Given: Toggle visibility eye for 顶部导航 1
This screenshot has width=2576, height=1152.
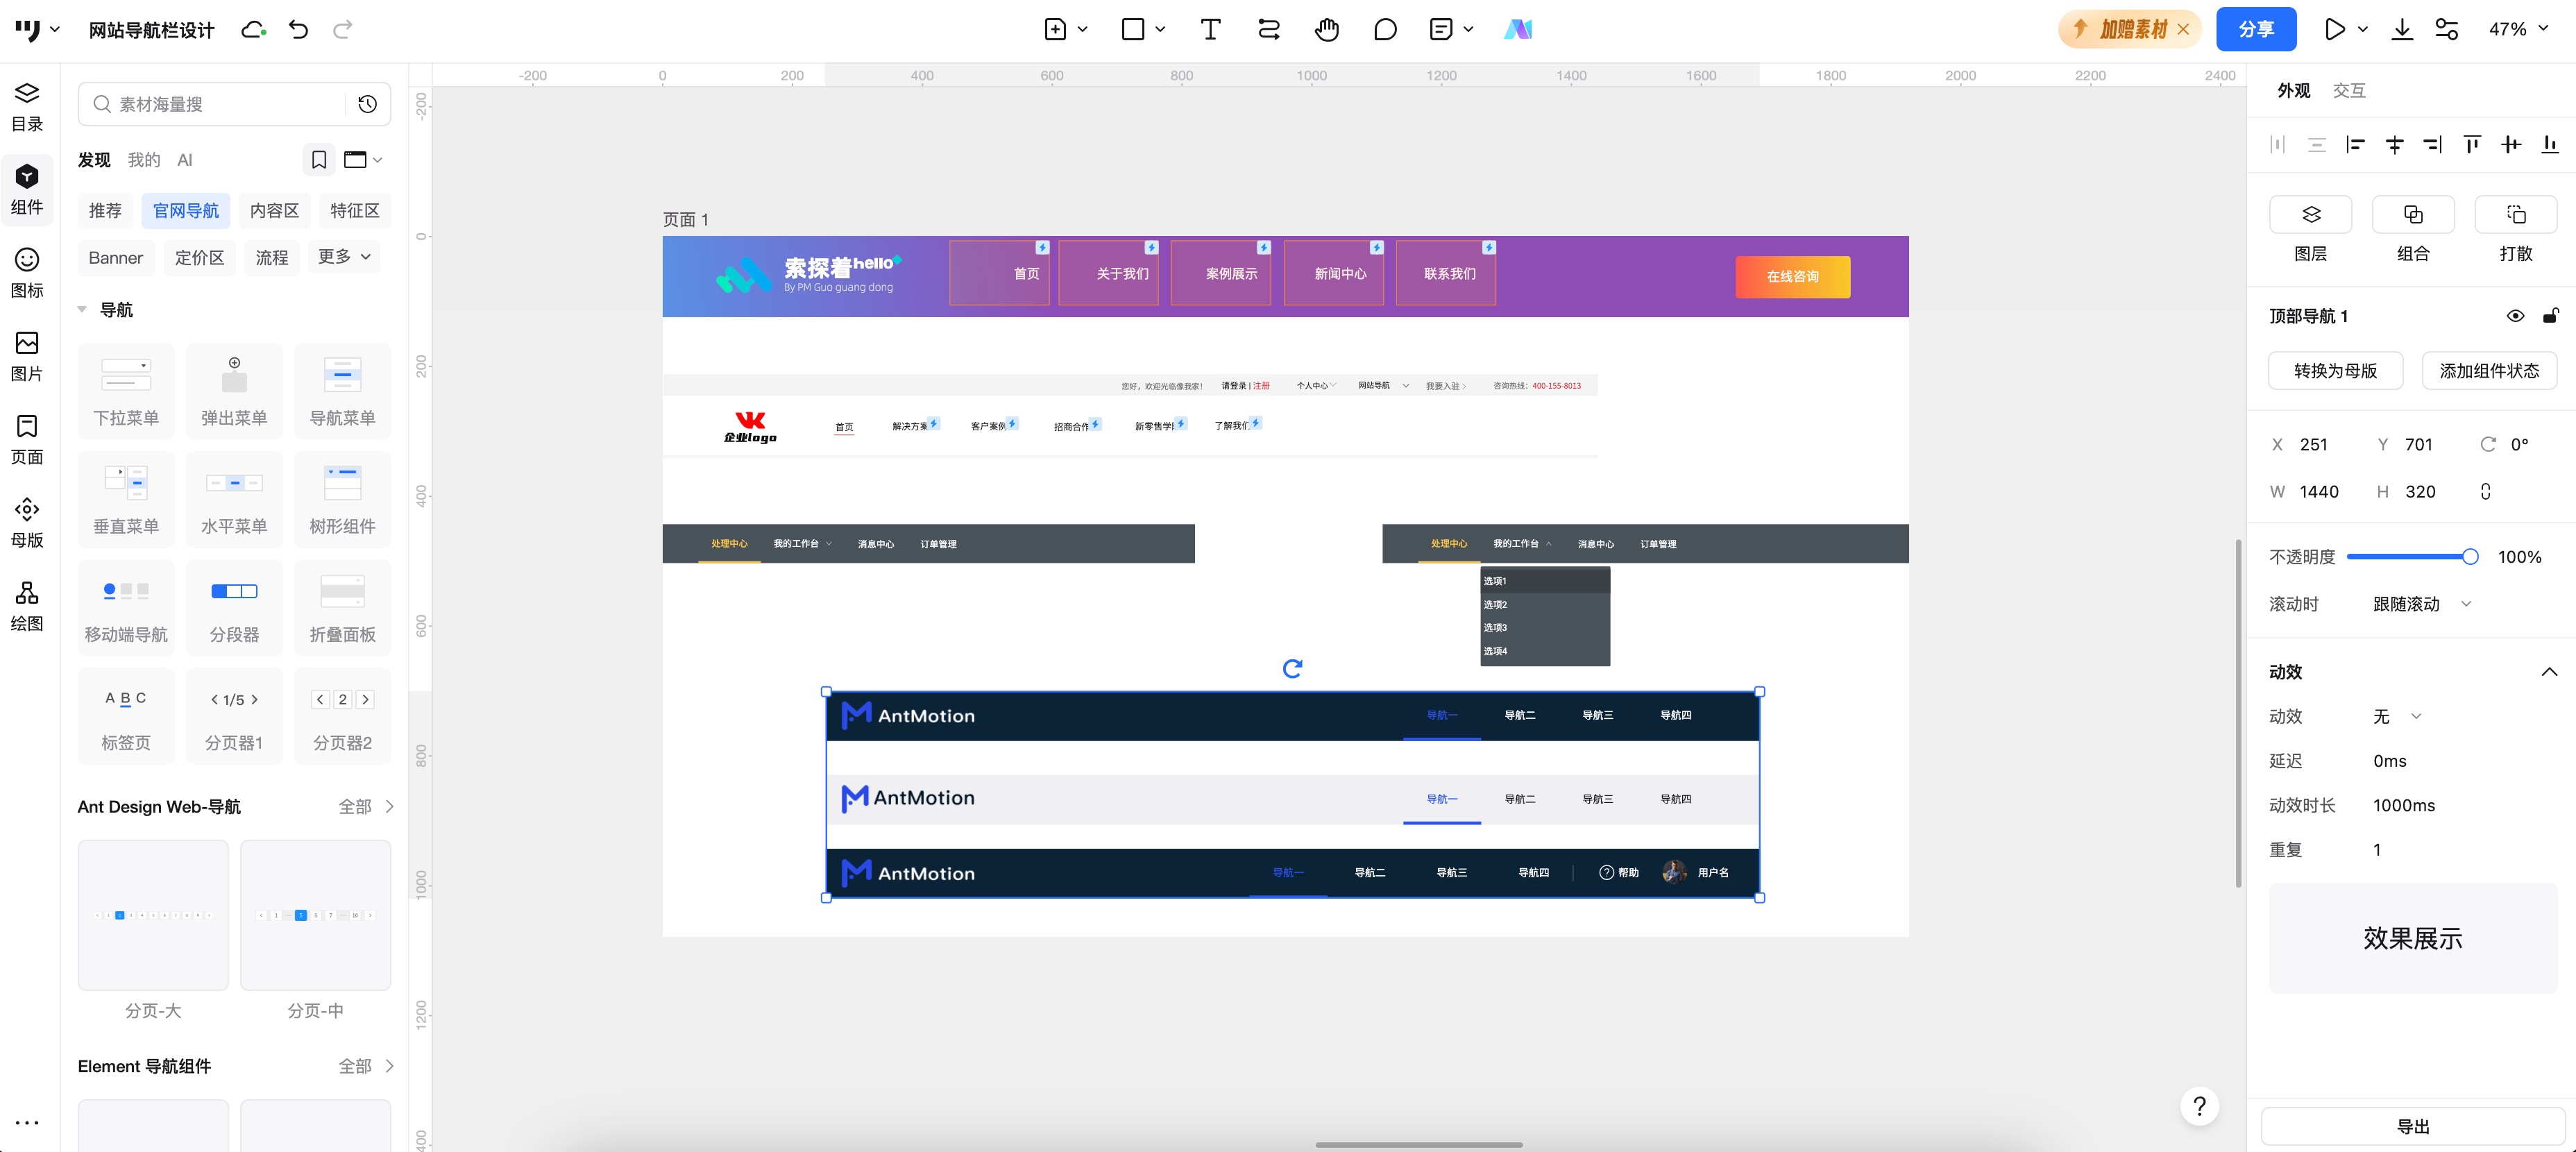Looking at the screenshot, I should [x=2515, y=316].
